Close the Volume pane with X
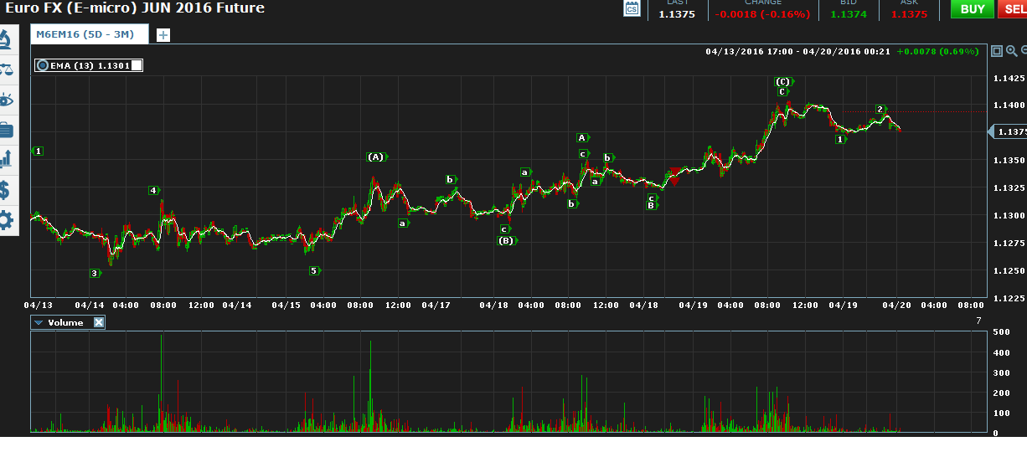The height and width of the screenshot is (457, 1027). [x=98, y=322]
